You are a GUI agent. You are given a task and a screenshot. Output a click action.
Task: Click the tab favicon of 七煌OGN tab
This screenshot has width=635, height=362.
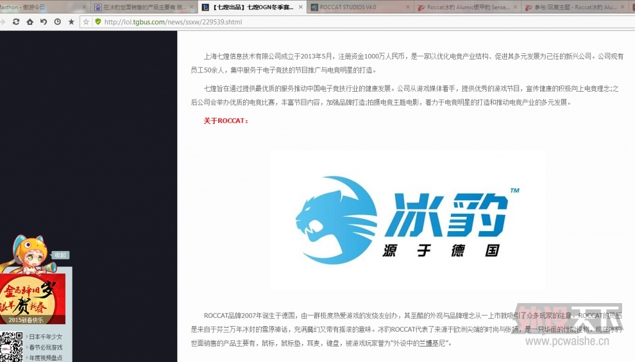(206, 7)
